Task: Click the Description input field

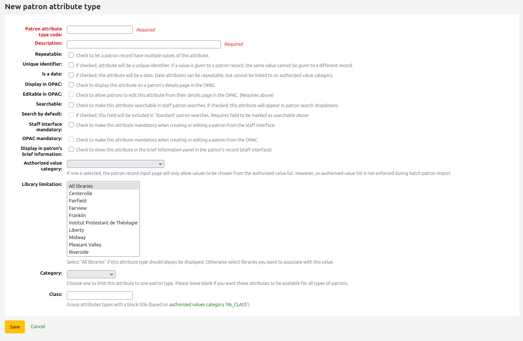Action: point(144,44)
